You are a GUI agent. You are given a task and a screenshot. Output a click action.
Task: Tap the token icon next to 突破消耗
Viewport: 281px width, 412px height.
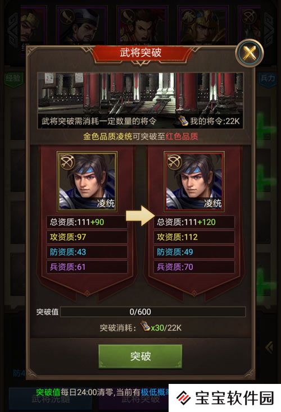click(145, 326)
